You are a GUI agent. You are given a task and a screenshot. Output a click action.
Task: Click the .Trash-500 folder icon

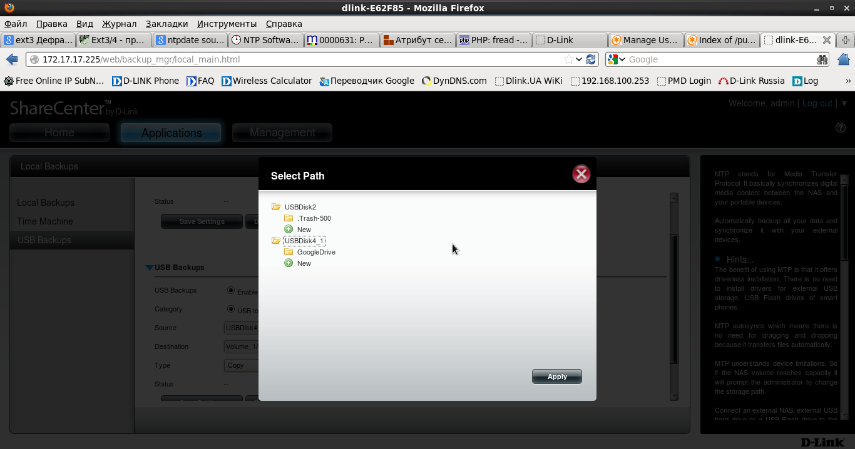pos(289,218)
